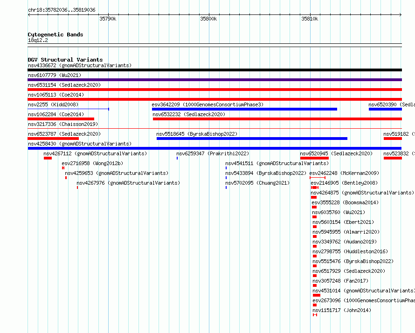Select the red nsv6520945 variant bar

pyautogui.click(x=314, y=158)
